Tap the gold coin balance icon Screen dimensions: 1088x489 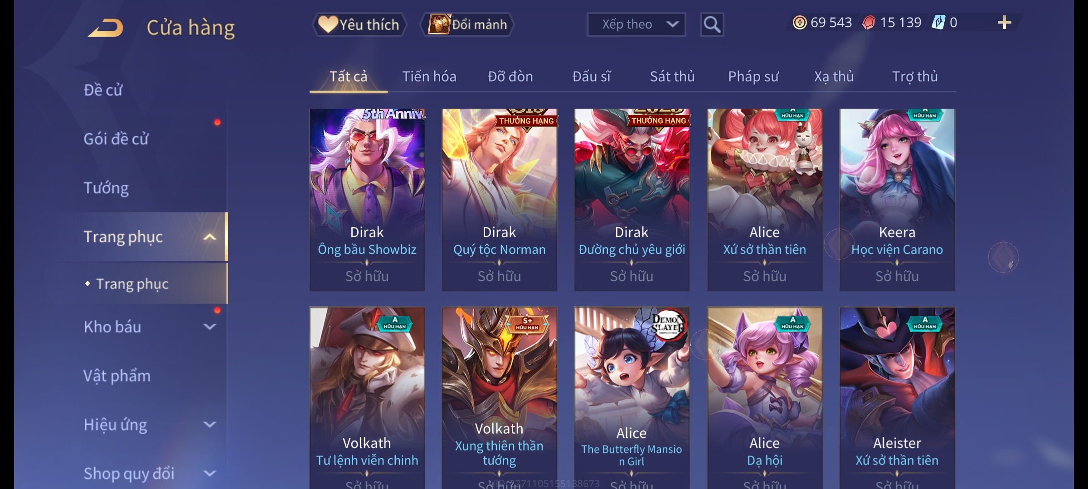[800, 23]
